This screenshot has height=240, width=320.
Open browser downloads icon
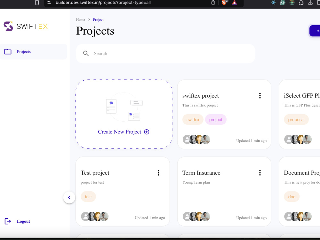[310, 3]
